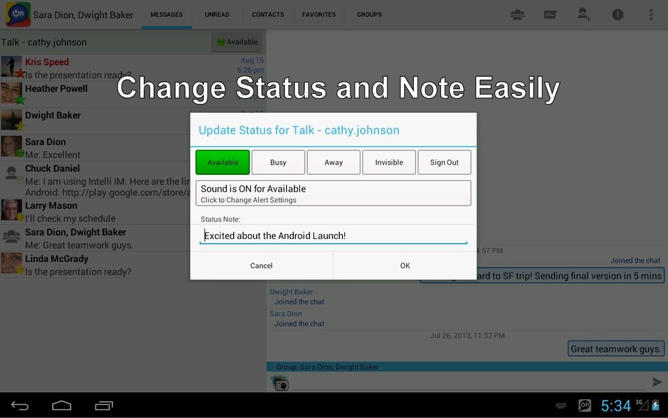668x418 pixels.
Task: Confirm status update with OK
Action: [x=405, y=265]
